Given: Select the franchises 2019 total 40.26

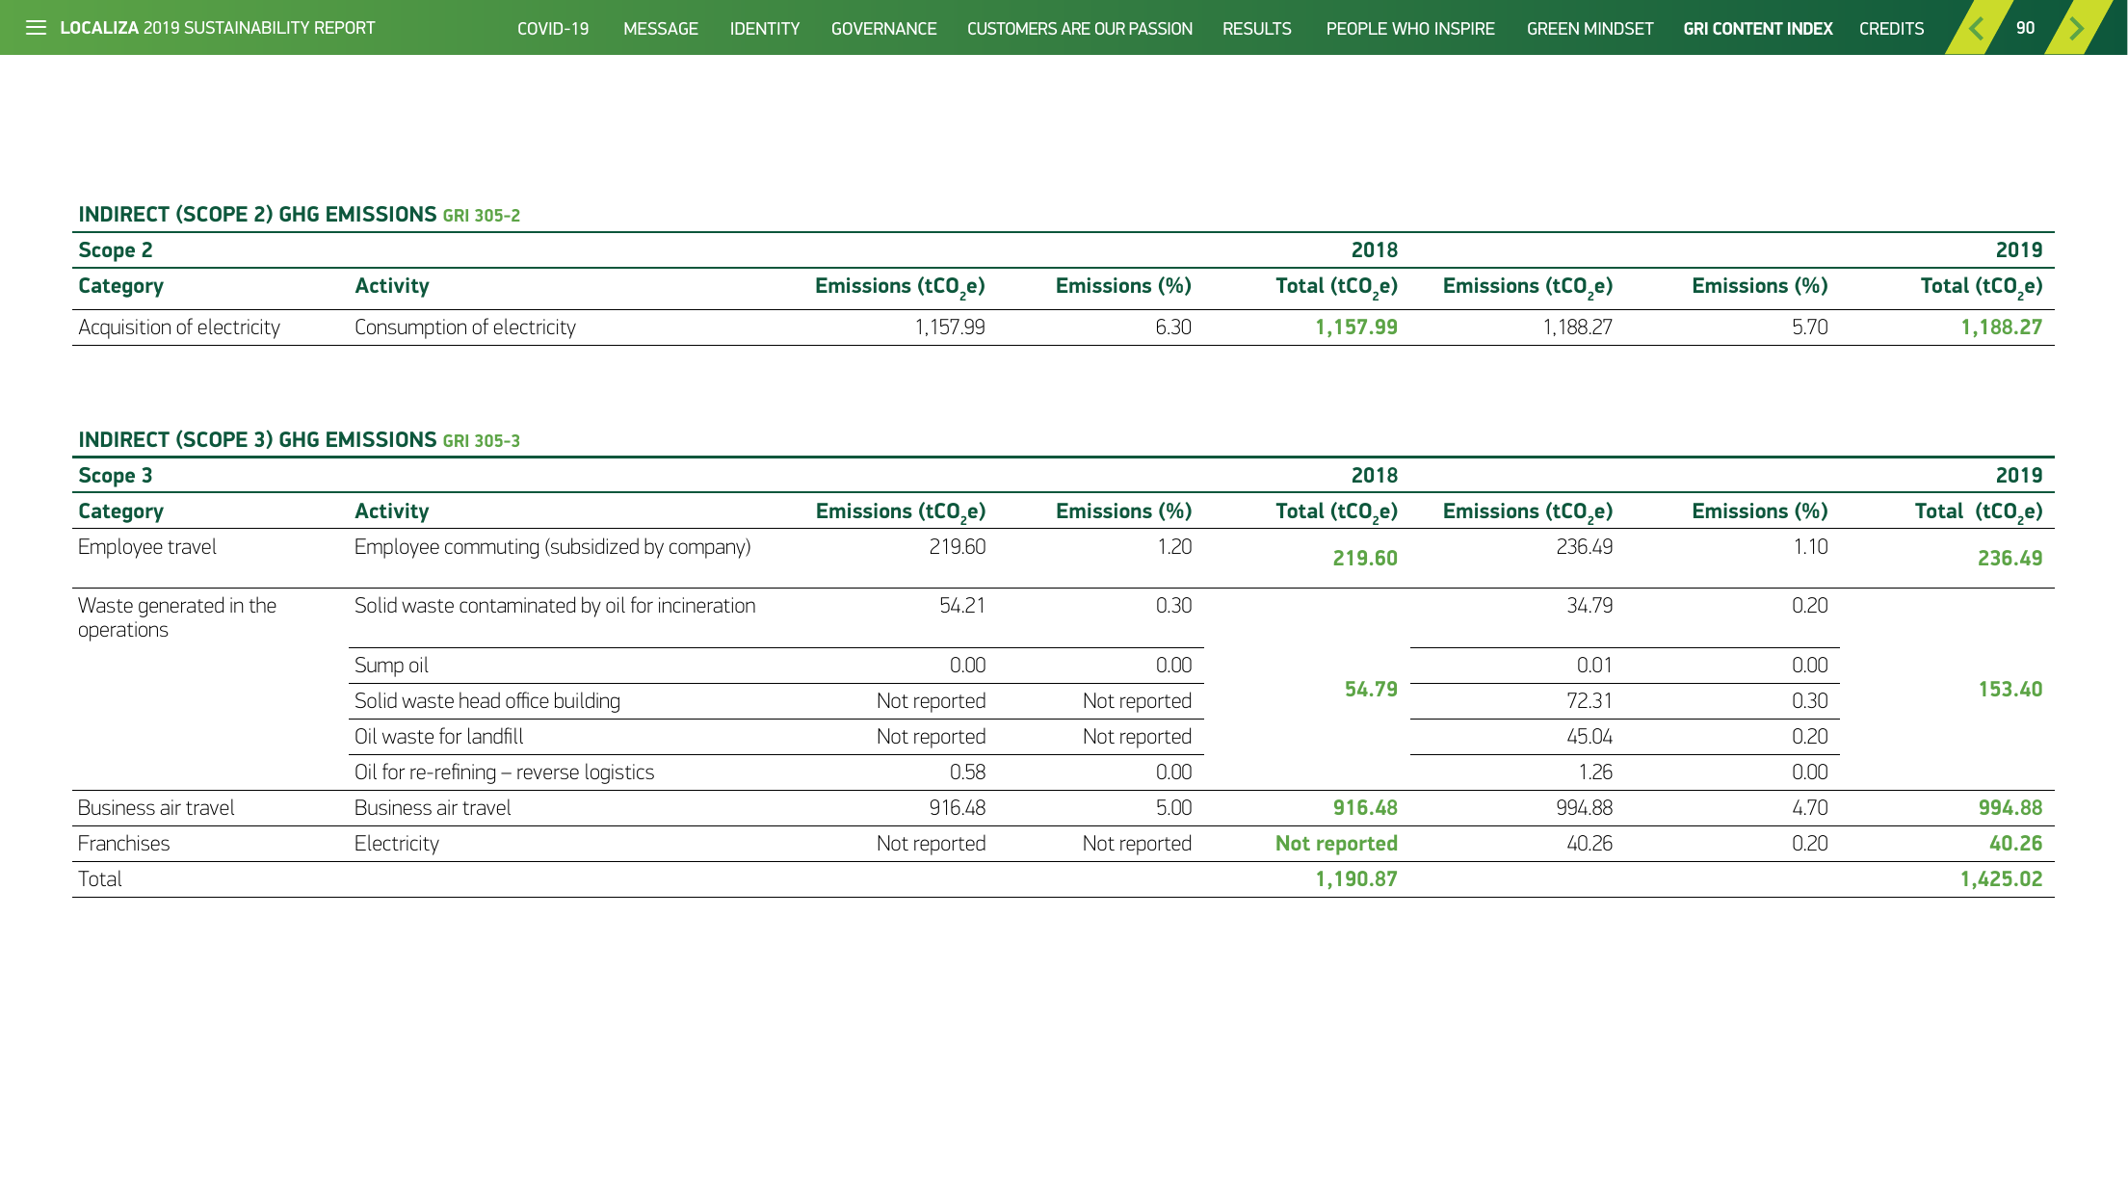Looking at the screenshot, I should pos(2016,844).
